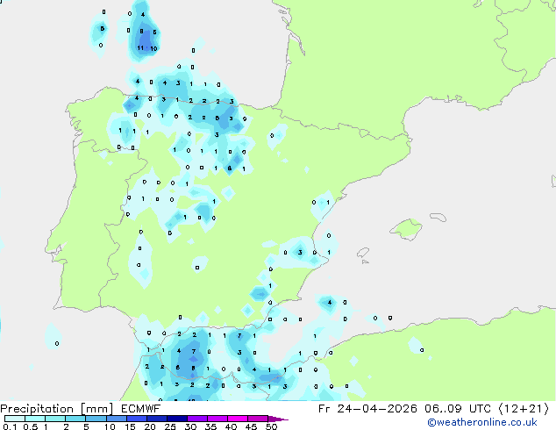Viewport: 556px width, 430px height.
Task: Click the '[mm]' unit label
Action: [x=96, y=409]
